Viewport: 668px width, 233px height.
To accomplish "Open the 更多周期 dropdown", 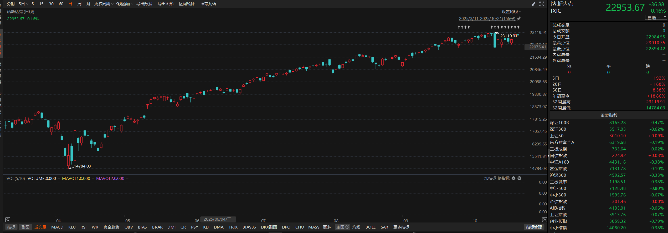I will click(x=104, y=4).
